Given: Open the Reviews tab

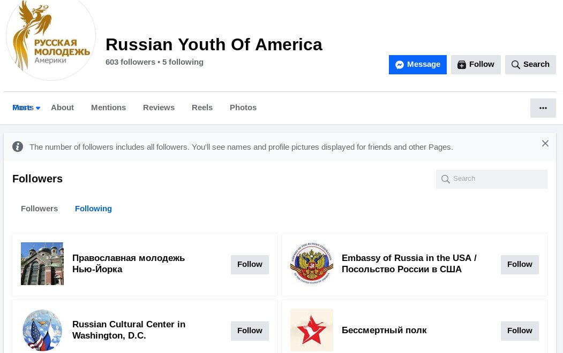Looking at the screenshot, I should pyautogui.click(x=159, y=108).
